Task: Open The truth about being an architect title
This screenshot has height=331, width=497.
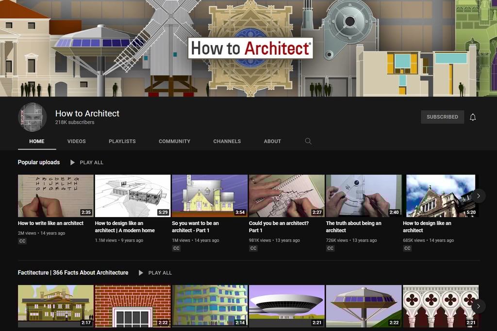Action: (353, 227)
